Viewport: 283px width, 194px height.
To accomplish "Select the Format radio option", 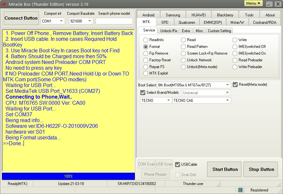I will coord(152,47).
